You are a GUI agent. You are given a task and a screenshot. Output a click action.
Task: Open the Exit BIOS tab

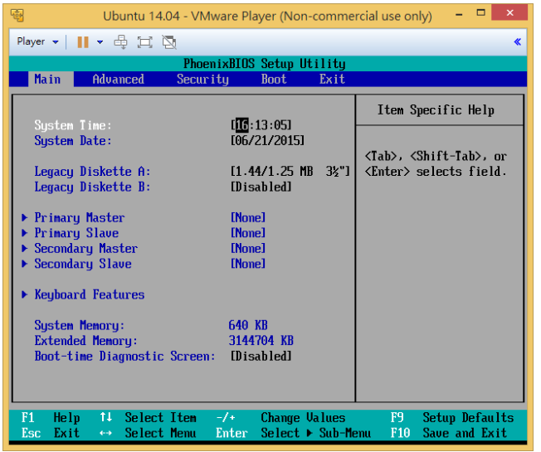click(x=332, y=80)
